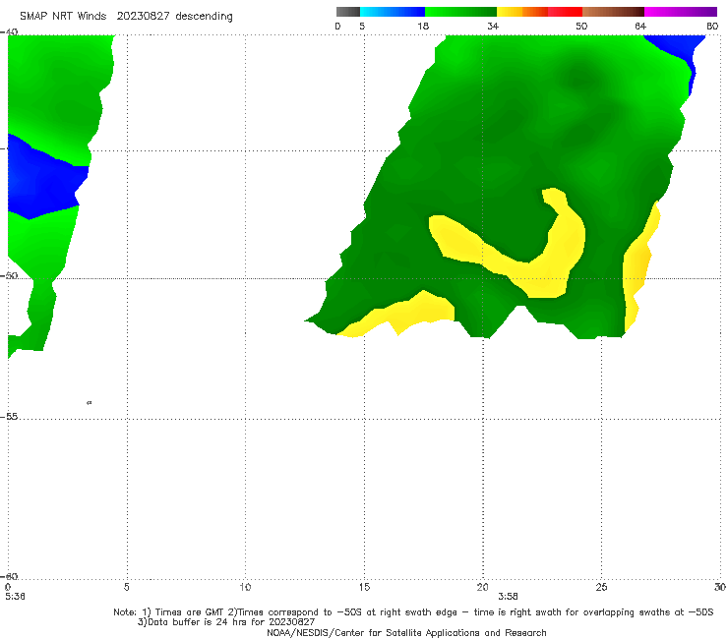Click the note line starting "Note: 1) Times are GMT"
The height and width of the screenshot is (639, 728).
(x=413, y=612)
